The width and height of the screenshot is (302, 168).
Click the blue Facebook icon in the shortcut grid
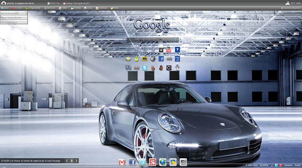click(x=161, y=59)
